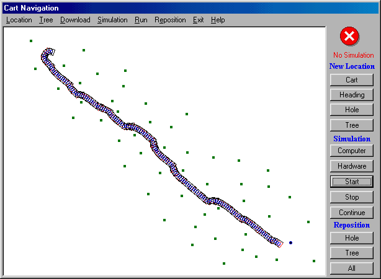Choose Hardware simulation mode

coord(352,166)
